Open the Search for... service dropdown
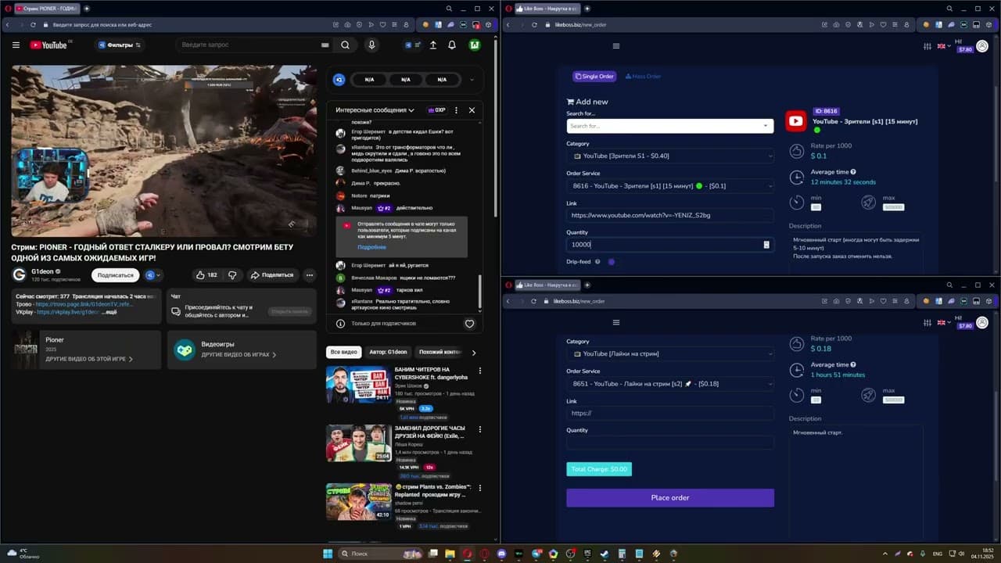 669,126
